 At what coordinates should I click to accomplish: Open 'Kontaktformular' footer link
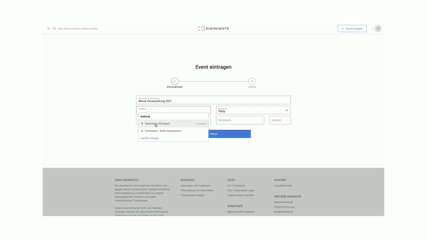point(283,186)
